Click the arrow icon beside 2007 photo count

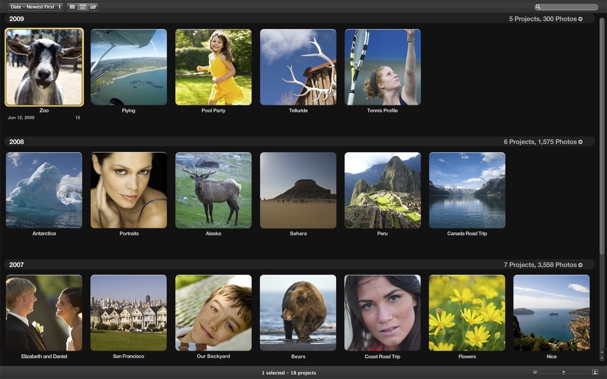[580, 265]
